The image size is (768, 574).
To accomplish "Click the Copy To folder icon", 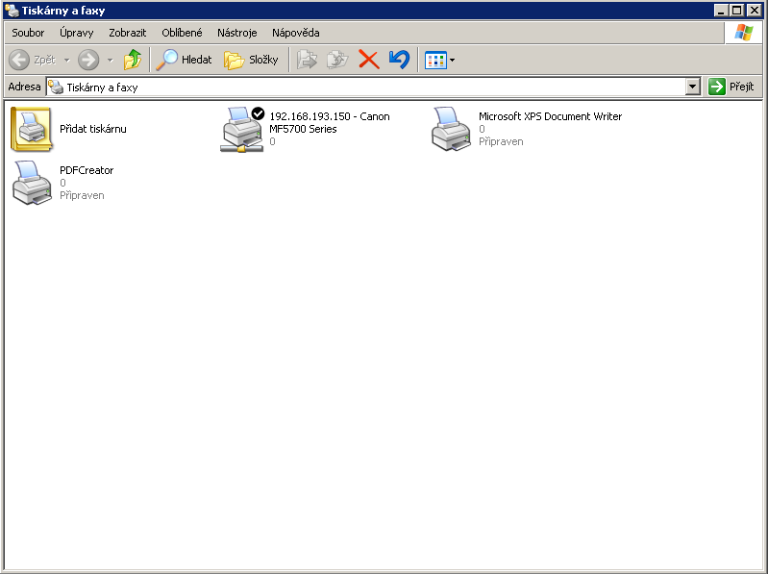I will pos(337,60).
